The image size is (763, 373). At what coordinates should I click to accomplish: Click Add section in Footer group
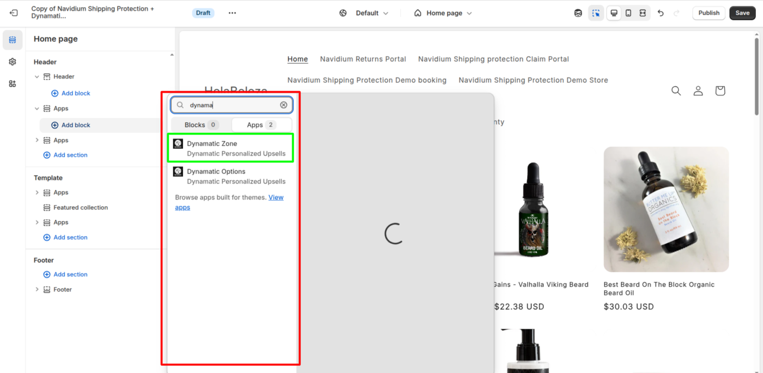click(x=65, y=274)
